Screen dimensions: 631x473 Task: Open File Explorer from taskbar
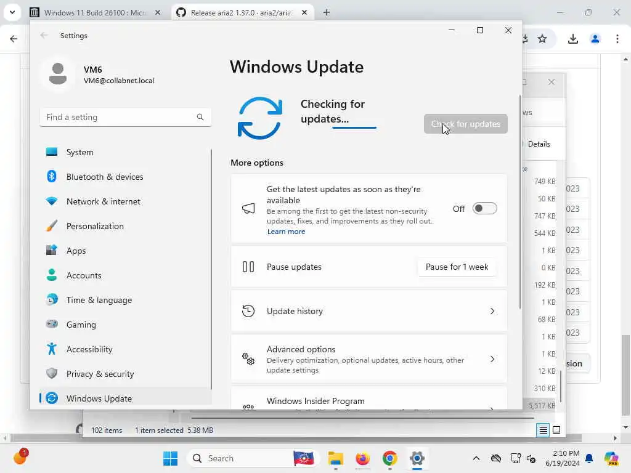[x=335, y=458]
